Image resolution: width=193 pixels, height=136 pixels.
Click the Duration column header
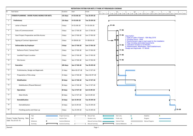65,12
